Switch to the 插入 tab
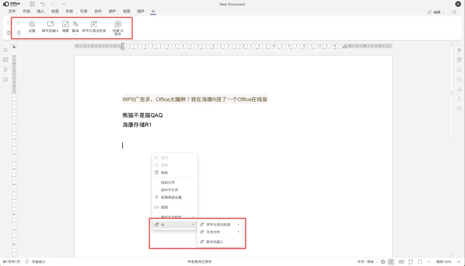The width and height of the screenshot is (465, 266). click(x=40, y=11)
